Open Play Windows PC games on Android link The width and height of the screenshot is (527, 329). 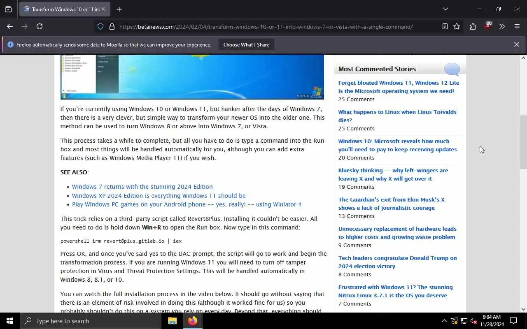click(187, 204)
